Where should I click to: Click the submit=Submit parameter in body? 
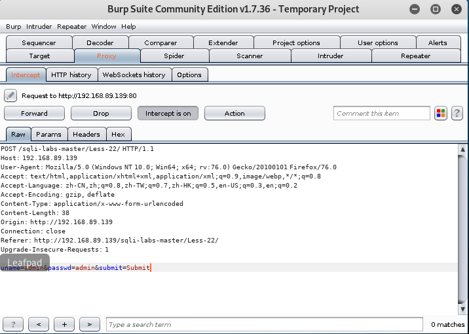coord(124,268)
